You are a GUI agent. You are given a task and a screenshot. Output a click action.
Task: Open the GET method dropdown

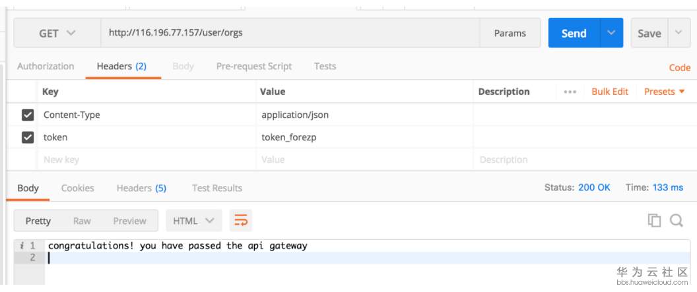click(57, 33)
